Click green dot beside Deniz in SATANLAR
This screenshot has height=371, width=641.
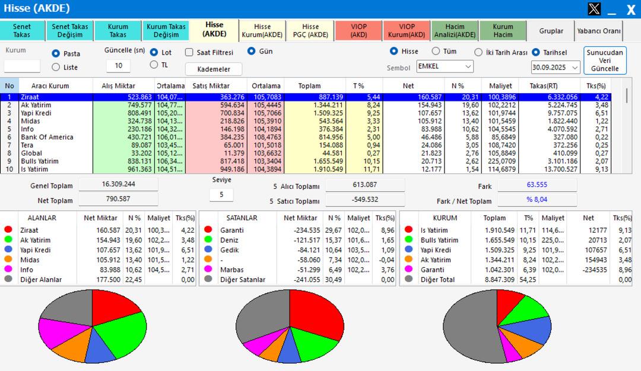coord(208,240)
